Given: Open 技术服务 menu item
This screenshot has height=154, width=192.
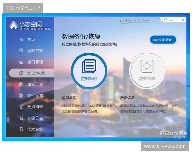Looking at the screenshot, I should (x=35, y=129).
